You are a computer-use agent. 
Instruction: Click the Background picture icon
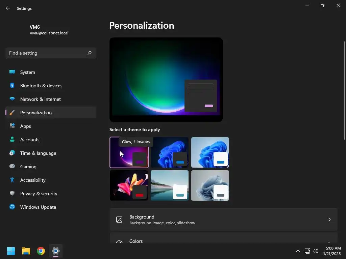tap(119, 220)
